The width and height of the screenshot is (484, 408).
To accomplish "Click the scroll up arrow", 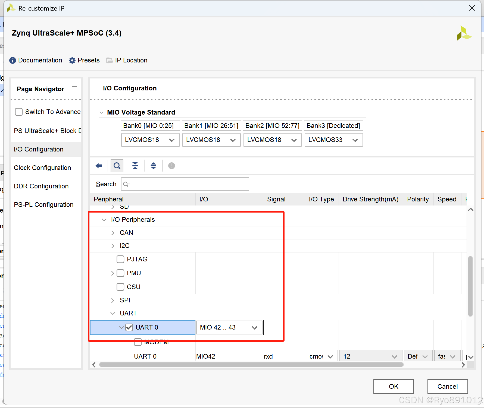I will point(471,210).
